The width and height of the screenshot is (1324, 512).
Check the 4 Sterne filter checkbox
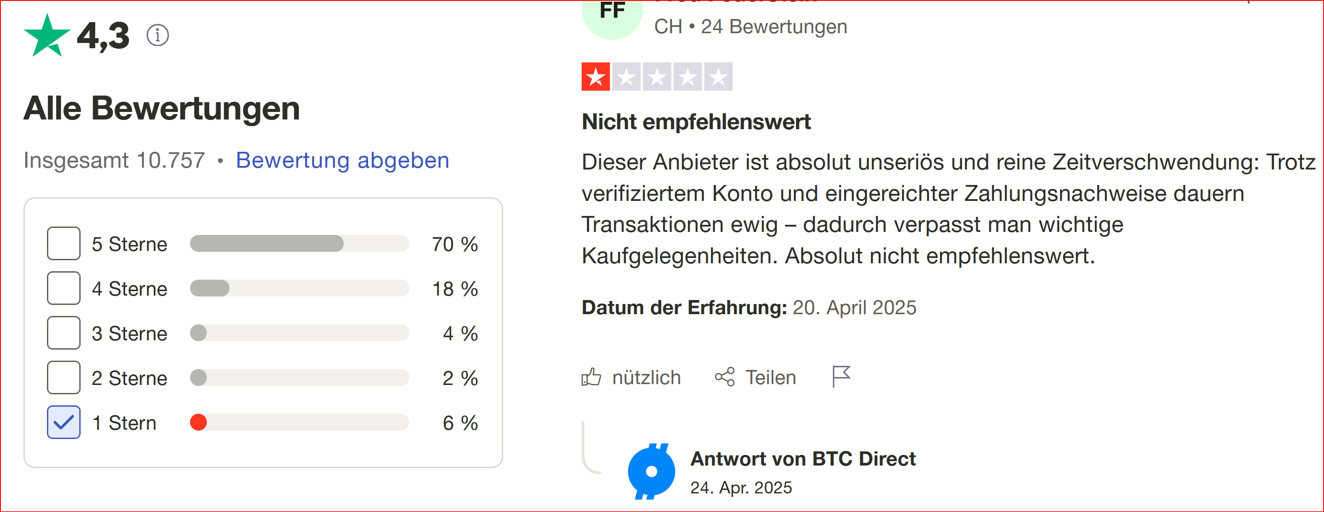(64, 288)
